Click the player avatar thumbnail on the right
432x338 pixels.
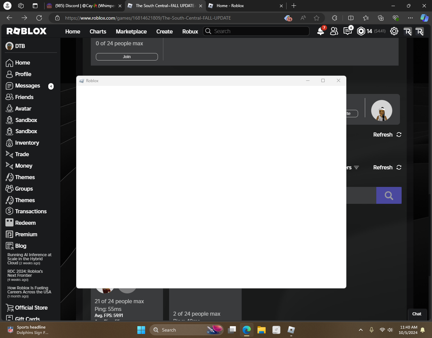[382, 111]
